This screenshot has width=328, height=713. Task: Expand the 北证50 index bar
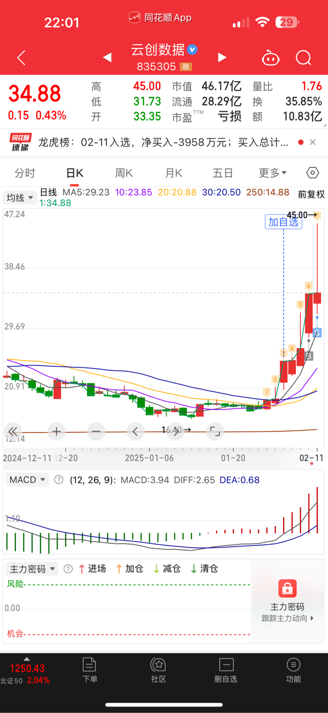(26, 671)
